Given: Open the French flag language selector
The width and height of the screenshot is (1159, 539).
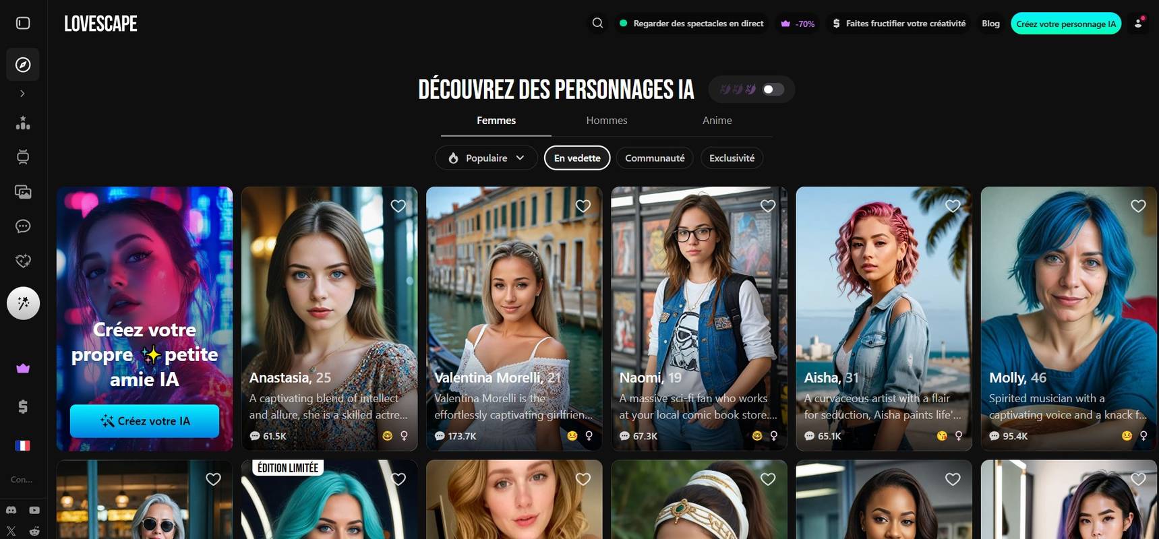Looking at the screenshot, I should click(23, 445).
